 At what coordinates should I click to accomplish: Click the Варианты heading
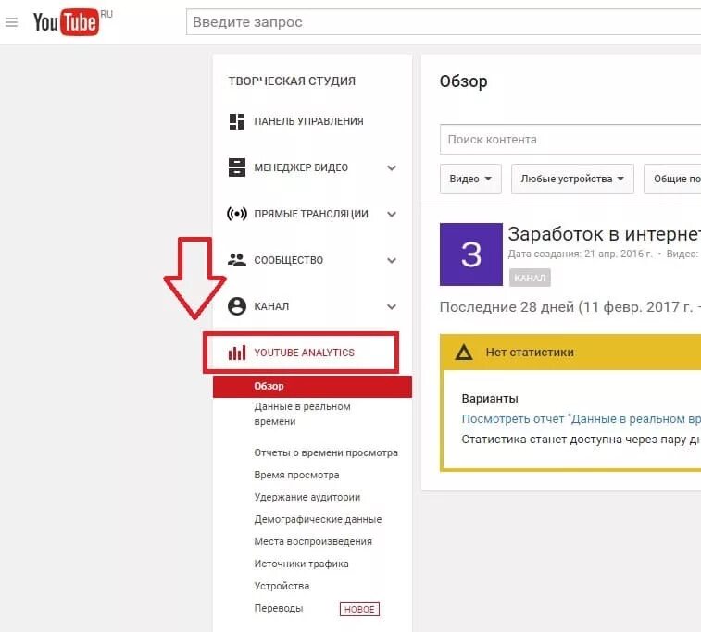pyautogui.click(x=490, y=399)
